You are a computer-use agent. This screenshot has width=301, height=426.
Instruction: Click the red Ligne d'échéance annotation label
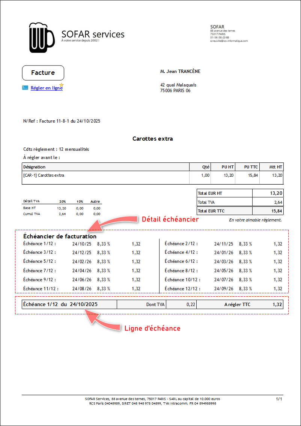tap(152, 328)
